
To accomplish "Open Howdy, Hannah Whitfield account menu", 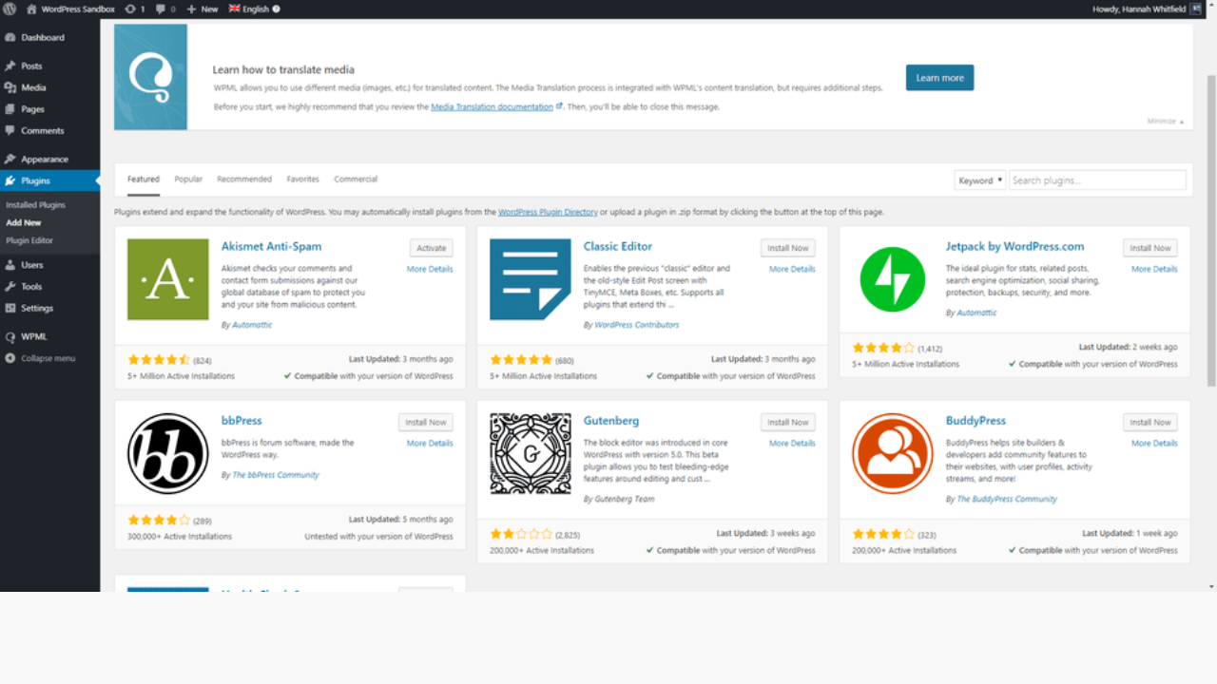I will (1146, 9).
